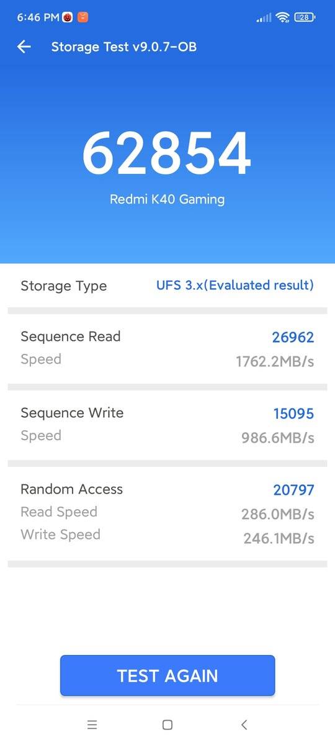The width and height of the screenshot is (335, 745).
Task: Tap the Android home square icon
Action: click(x=167, y=725)
